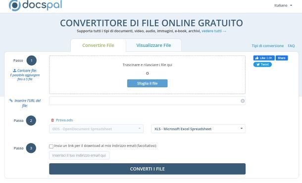Open the FAQ link
Image resolution: width=302 pixels, height=183 pixels.
click(x=291, y=46)
